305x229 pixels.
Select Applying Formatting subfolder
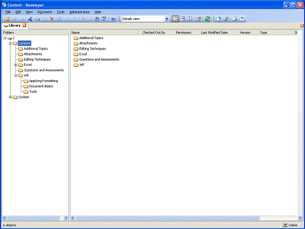coord(43,81)
